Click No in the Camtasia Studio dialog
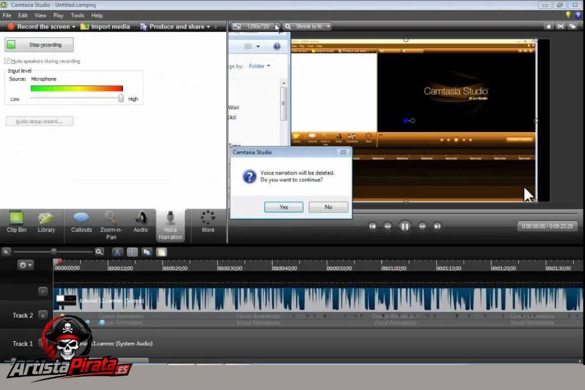Viewport: 585px width, 390px height. pos(328,207)
